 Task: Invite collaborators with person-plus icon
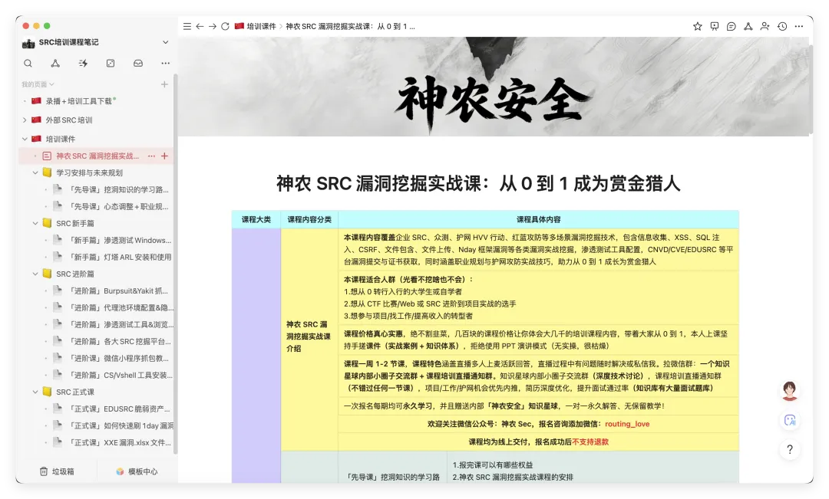click(x=765, y=26)
